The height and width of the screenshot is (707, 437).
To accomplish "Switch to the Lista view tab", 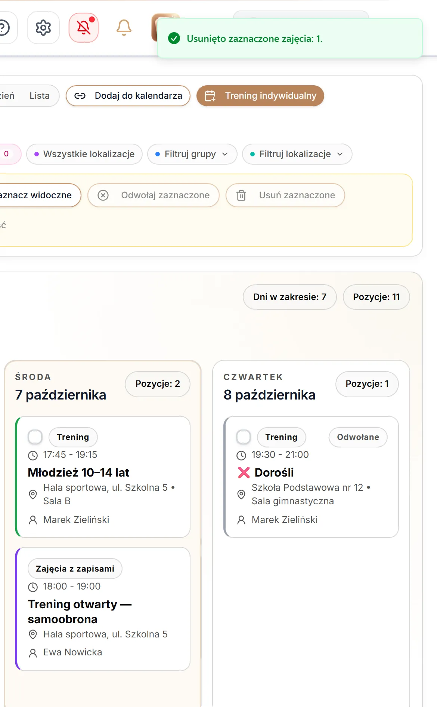I will coord(40,96).
